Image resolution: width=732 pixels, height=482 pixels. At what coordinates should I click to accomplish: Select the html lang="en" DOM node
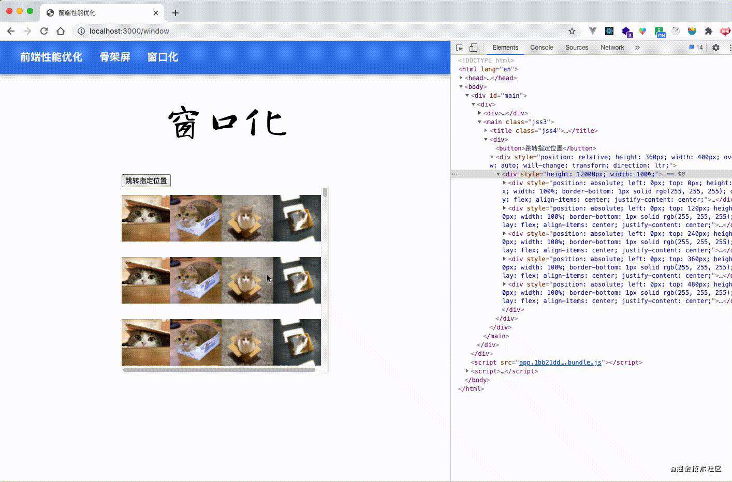point(488,69)
